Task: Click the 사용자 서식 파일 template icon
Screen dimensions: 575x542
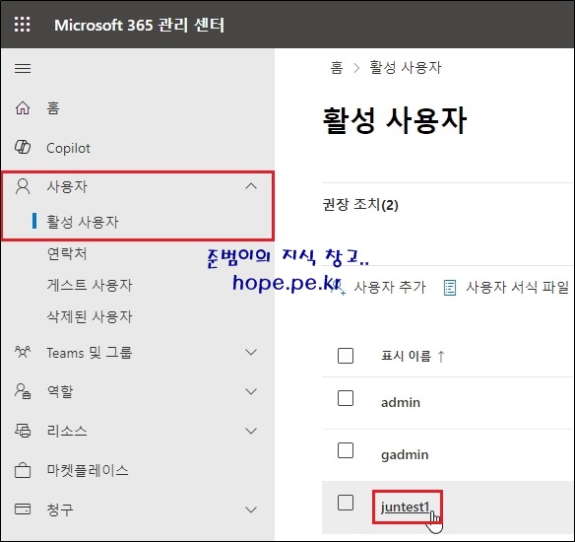Action: [450, 288]
